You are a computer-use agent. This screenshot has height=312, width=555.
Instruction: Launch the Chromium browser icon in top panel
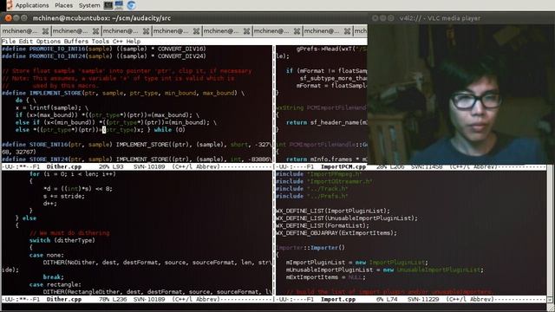pyautogui.click(x=131, y=5)
